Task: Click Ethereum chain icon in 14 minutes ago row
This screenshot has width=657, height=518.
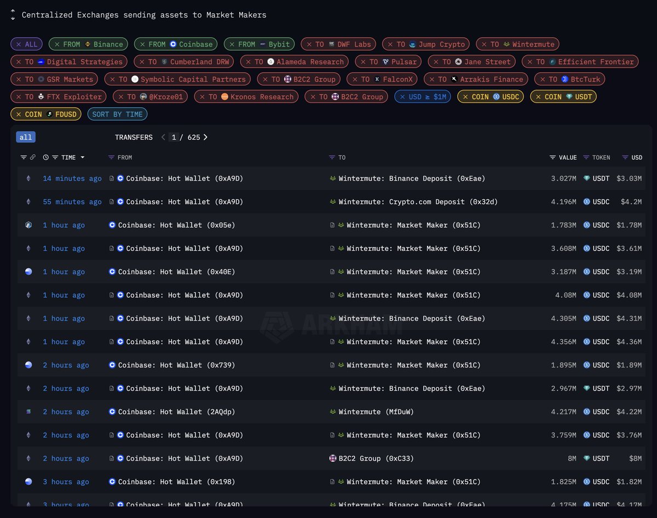Action: [28, 179]
